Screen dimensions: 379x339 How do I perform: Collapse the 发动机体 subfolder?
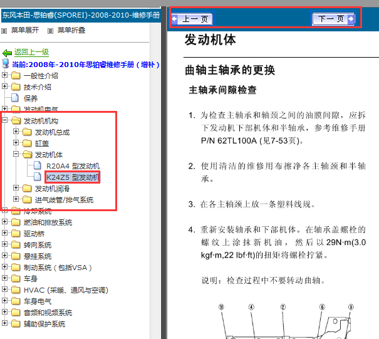(x=16, y=154)
